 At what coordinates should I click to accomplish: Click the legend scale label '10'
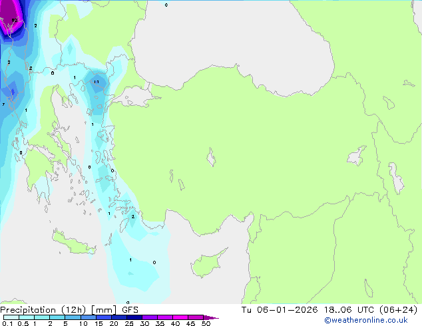pos(83,323)
